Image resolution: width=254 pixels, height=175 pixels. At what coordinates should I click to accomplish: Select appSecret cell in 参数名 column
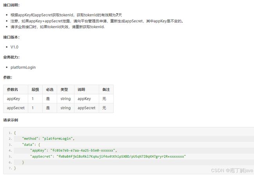tap(16, 108)
